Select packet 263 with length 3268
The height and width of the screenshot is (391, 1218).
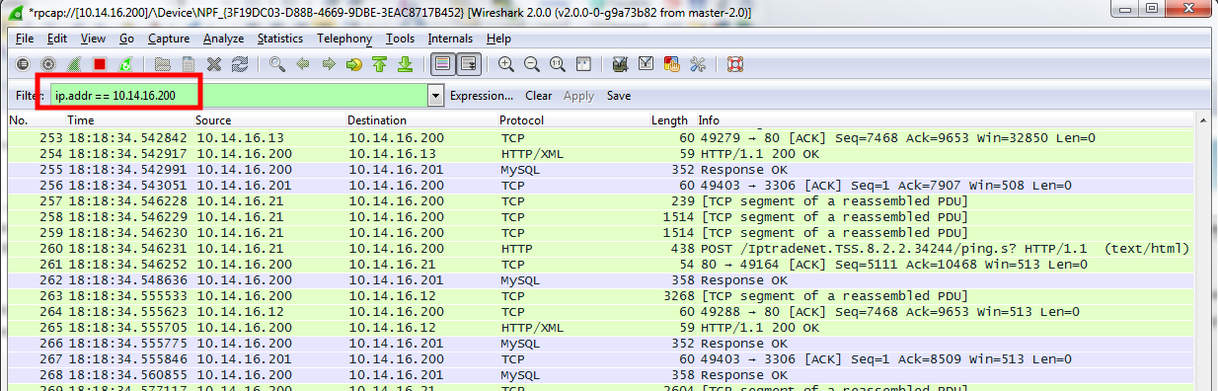click(x=601, y=296)
